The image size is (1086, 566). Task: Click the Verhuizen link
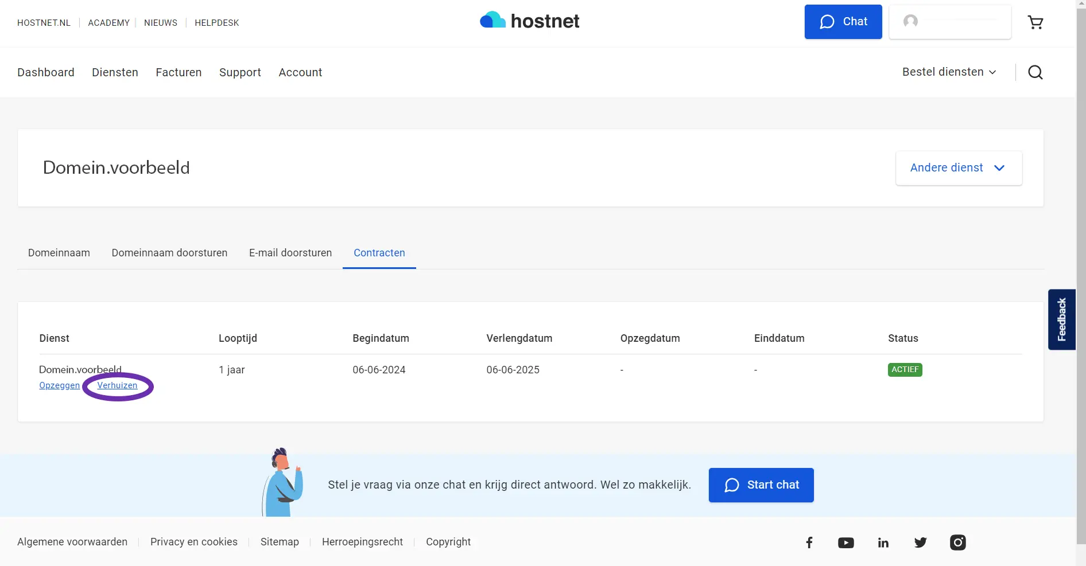(117, 385)
